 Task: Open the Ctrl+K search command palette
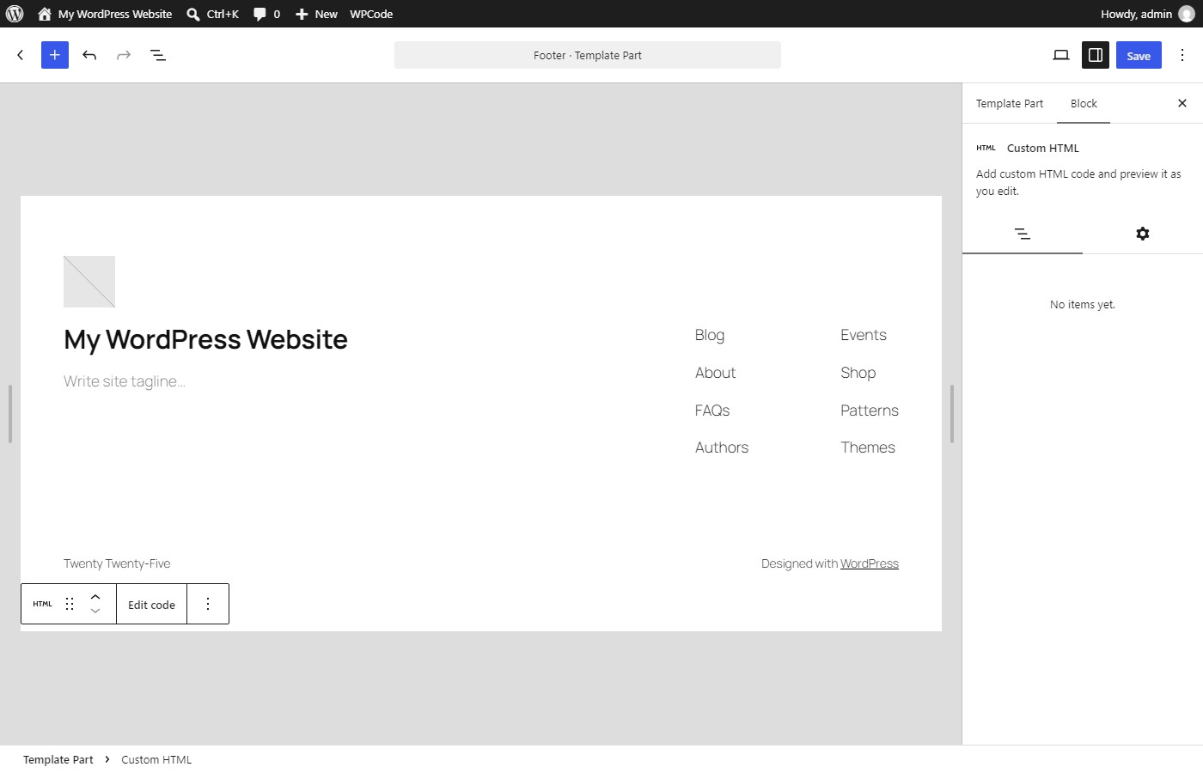[x=212, y=14]
